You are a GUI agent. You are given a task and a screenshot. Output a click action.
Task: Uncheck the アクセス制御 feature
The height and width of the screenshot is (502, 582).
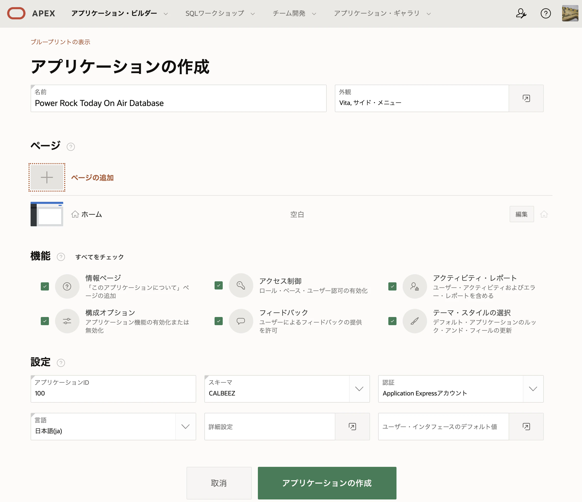click(218, 285)
